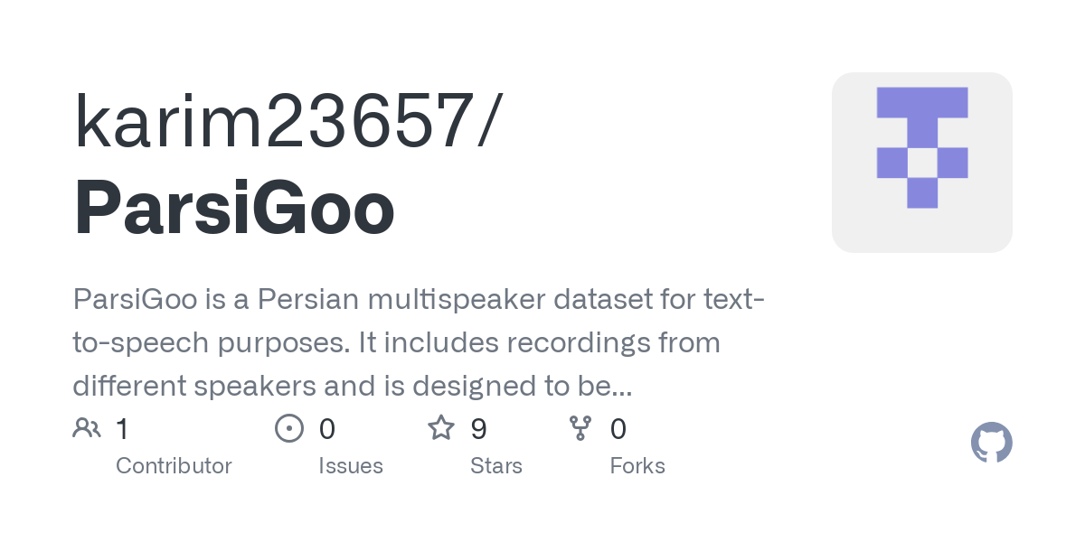Click the GitHub Octocat logo
1085x542 pixels.
pyautogui.click(x=991, y=443)
